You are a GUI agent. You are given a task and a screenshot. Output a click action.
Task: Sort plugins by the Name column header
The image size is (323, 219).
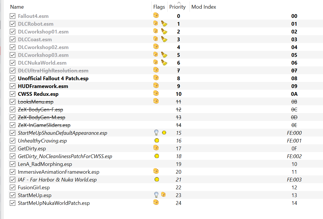click(17, 7)
